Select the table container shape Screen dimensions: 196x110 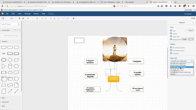[x=4, y=79]
